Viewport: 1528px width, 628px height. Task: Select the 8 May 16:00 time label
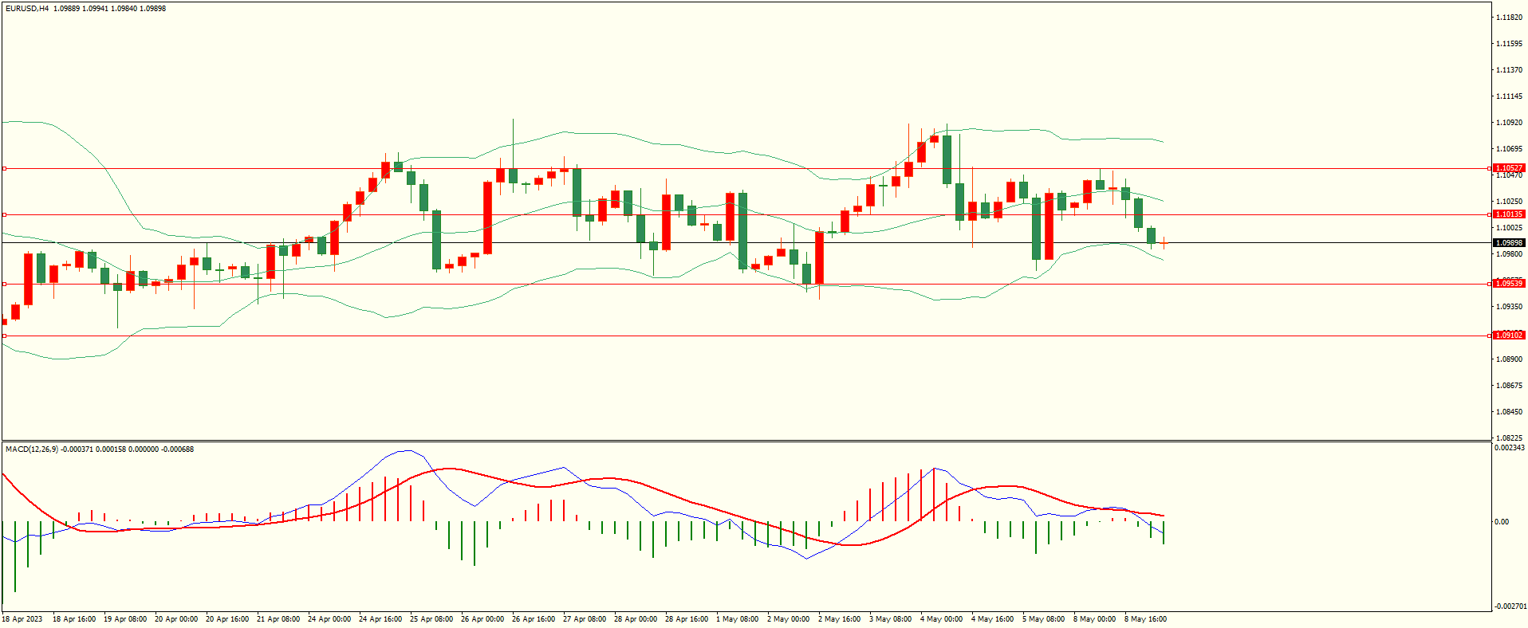(x=1145, y=619)
